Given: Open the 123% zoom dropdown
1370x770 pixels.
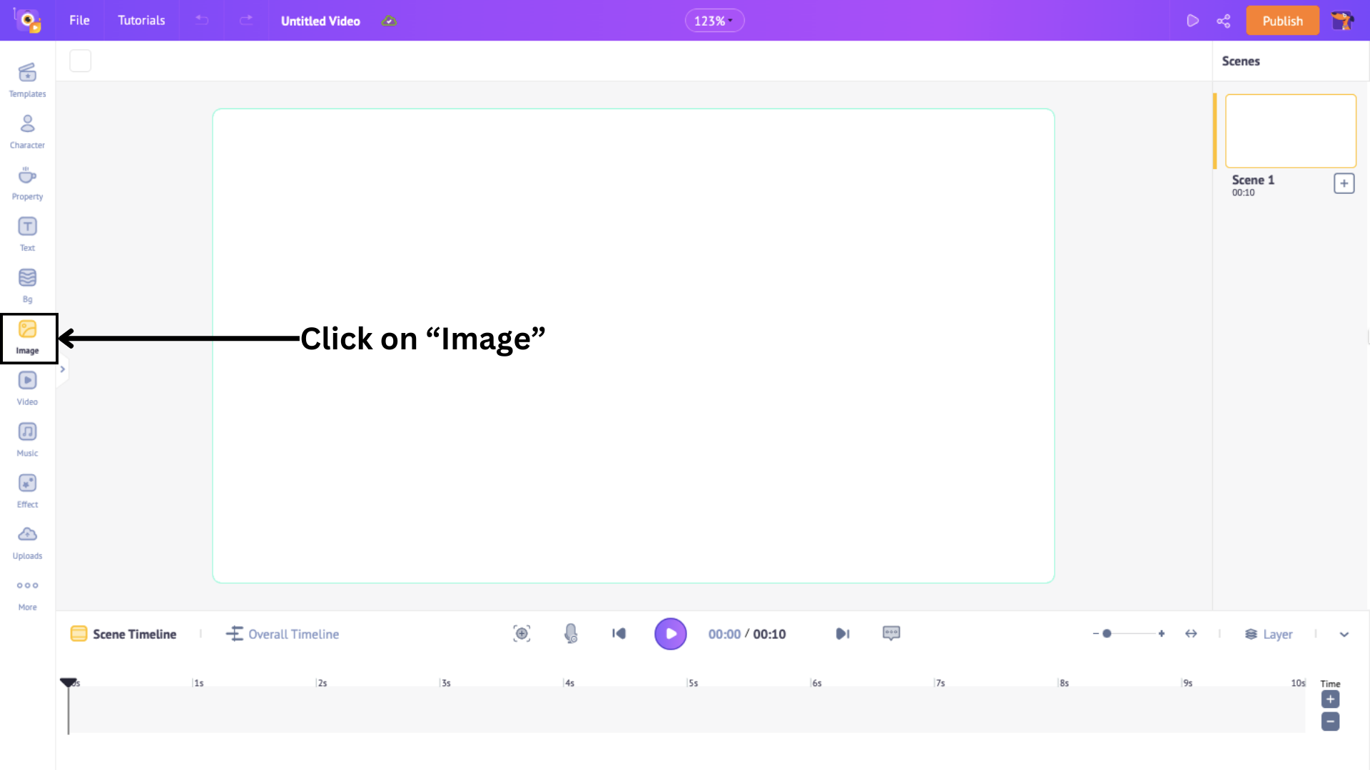Looking at the screenshot, I should tap(714, 21).
